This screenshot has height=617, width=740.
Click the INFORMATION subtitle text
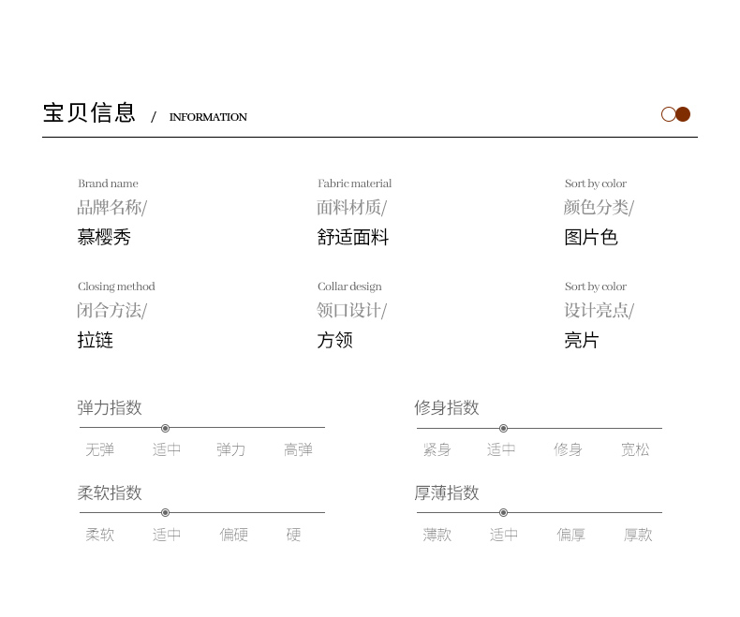click(208, 117)
